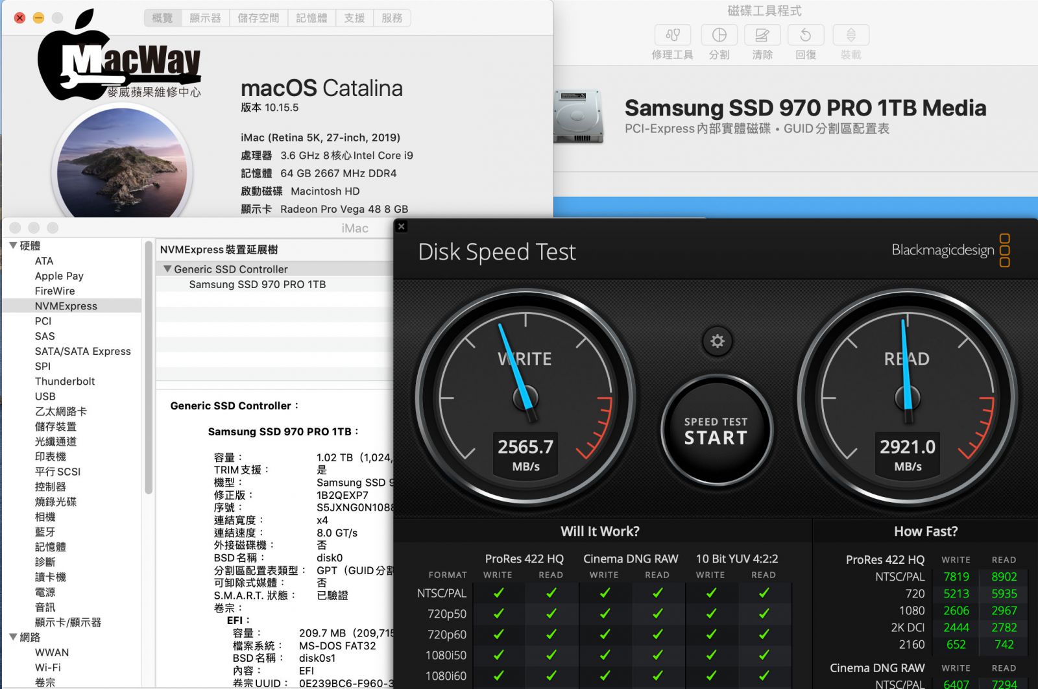Select SATA/SATA Express in the sidebar
The height and width of the screenshot is (689, 1038).
point(82,351)
